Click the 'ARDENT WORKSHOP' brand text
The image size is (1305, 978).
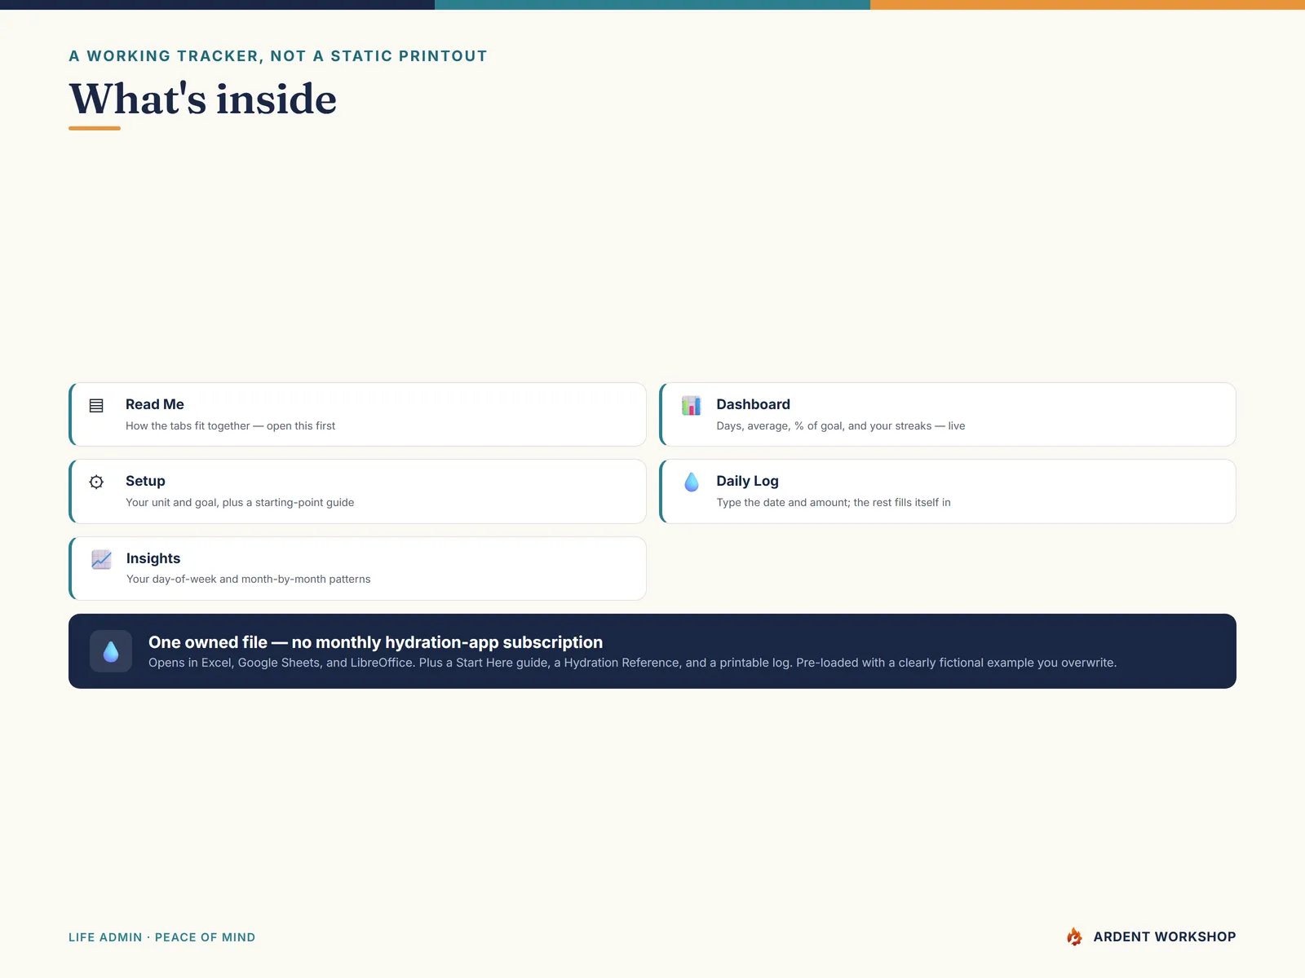1165,936
